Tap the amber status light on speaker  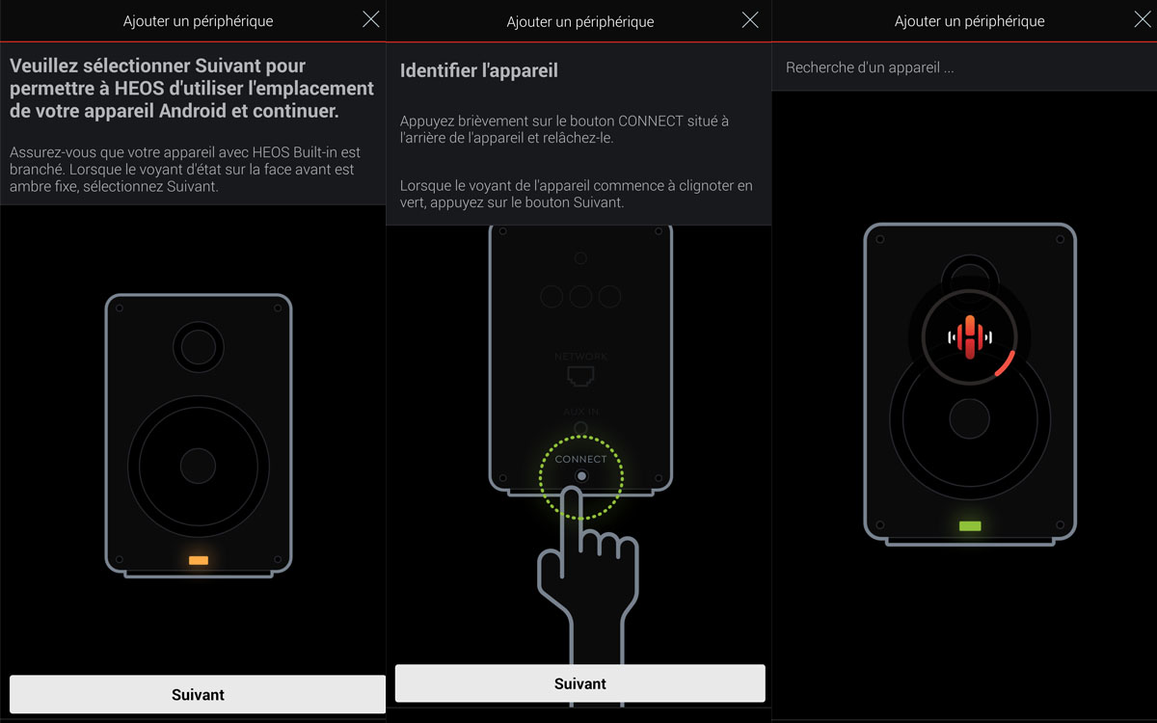tap(199, 560)
